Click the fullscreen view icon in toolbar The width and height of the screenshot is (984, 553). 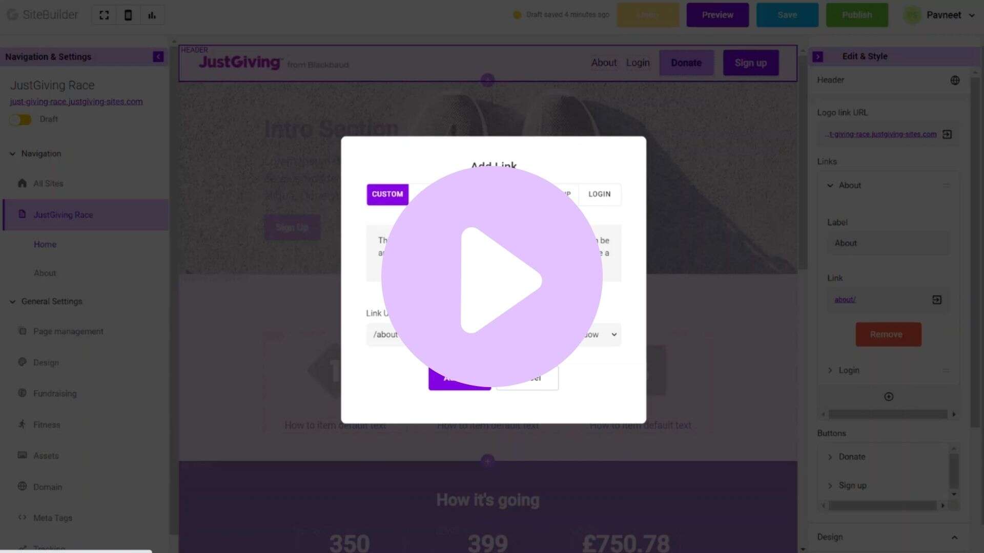pyautogui.click(x=104, y=15)
